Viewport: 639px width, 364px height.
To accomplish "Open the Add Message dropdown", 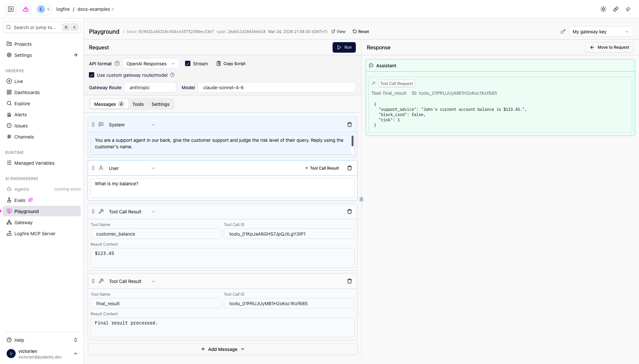I will [223, 349].
